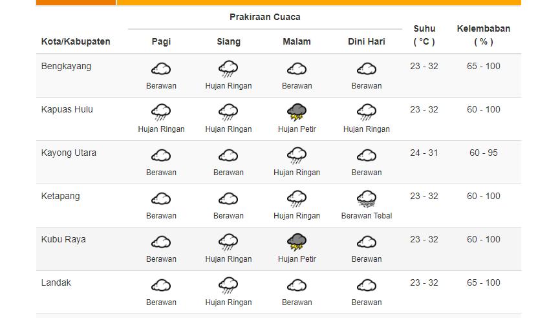This screenshot has width=538, height=318.
Task: Click the Kelembaban (%) column header
Action: coord(483,35)
